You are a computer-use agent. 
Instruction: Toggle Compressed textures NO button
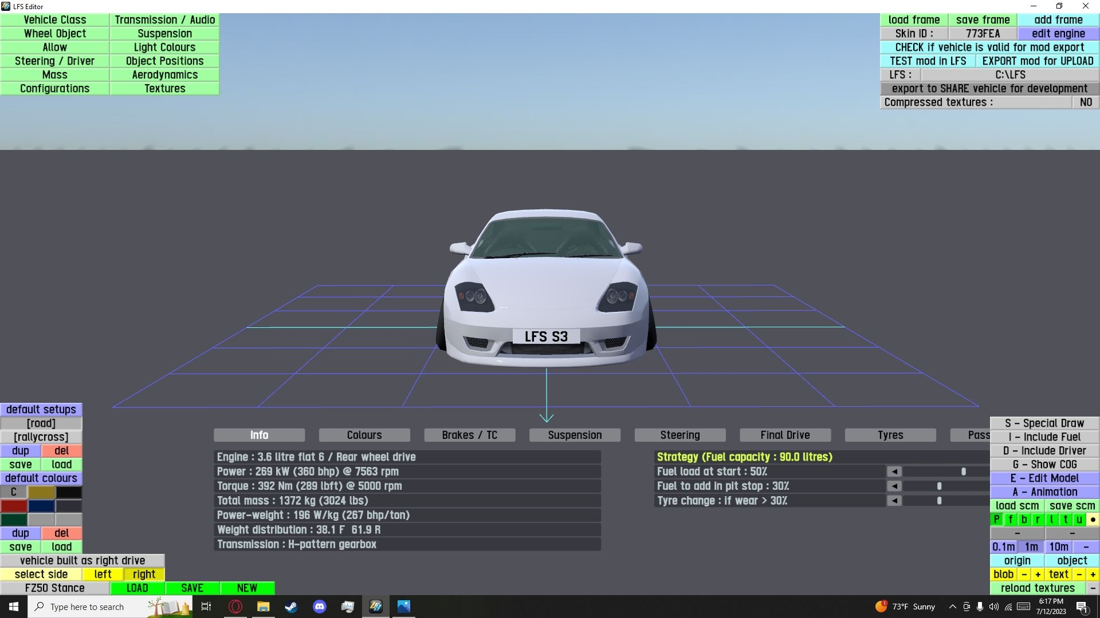[x=1086, y=102]
